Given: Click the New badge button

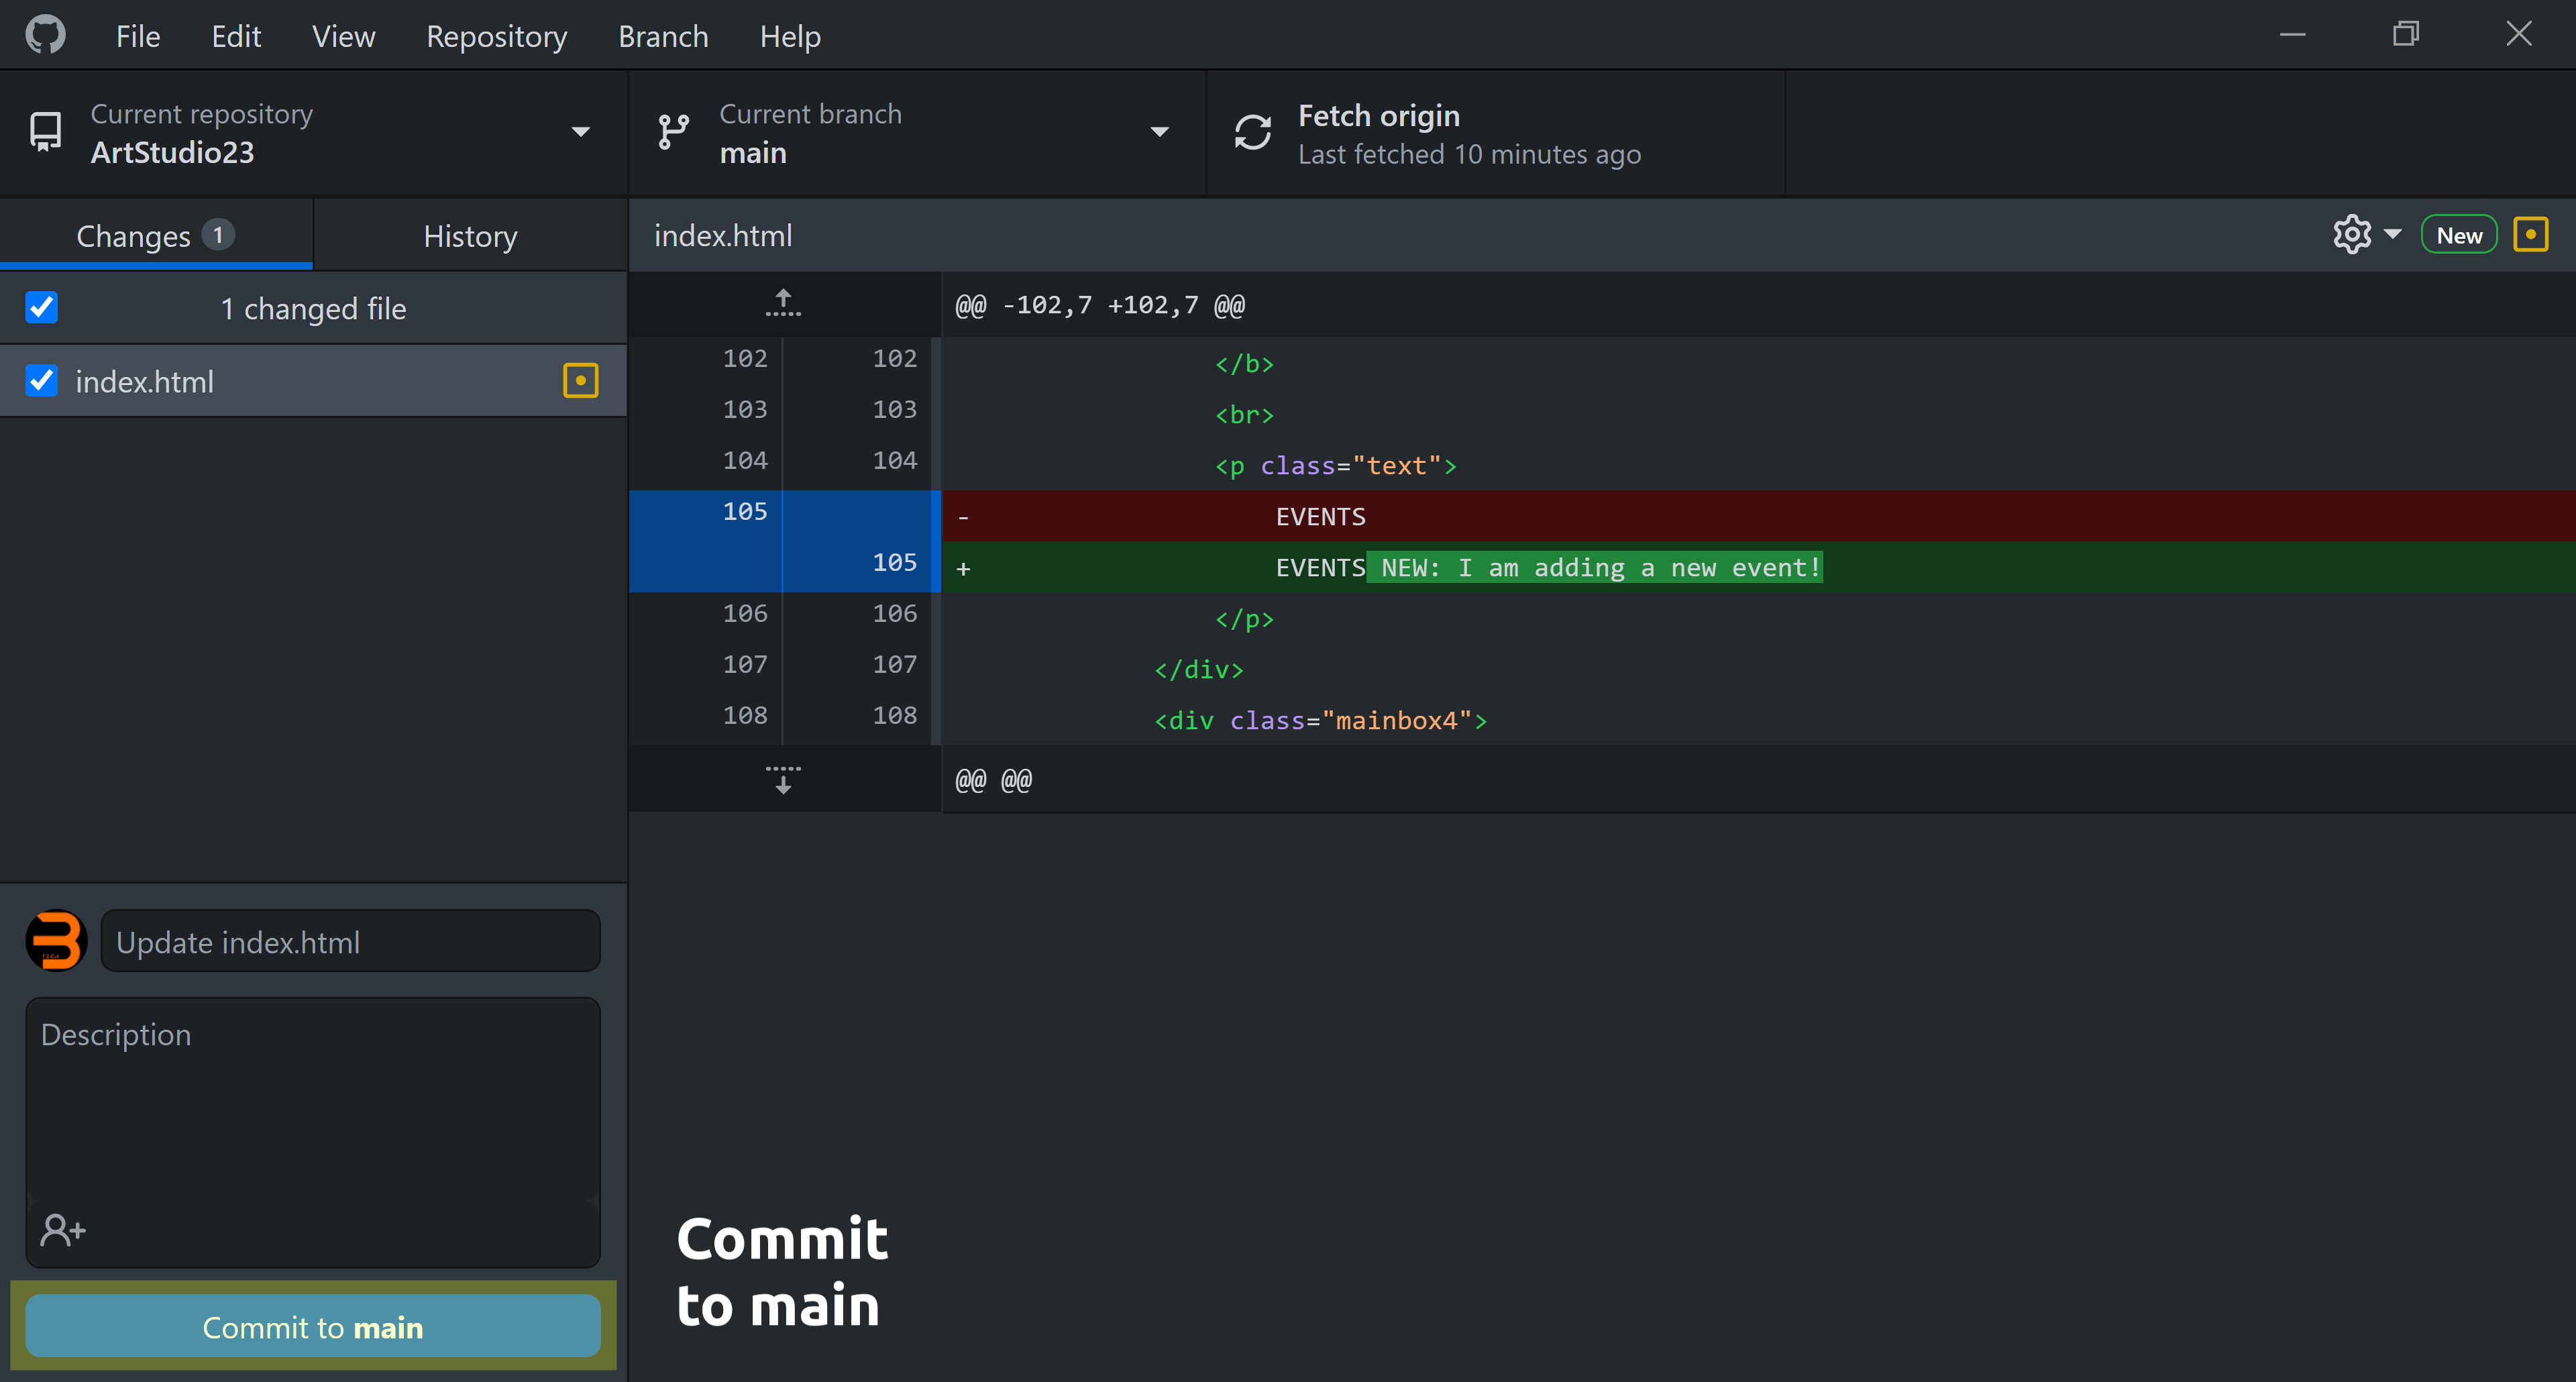Looking at the screenshot, I should (x=2458, y=235).
